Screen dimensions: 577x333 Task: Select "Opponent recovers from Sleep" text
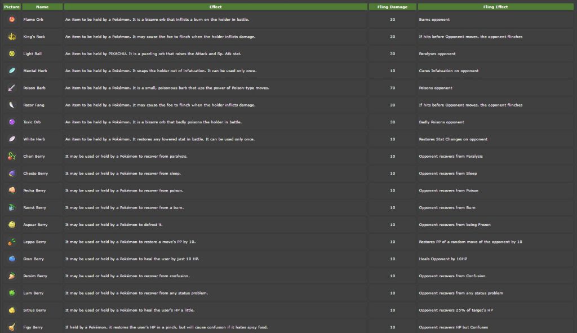coord(447,174)
